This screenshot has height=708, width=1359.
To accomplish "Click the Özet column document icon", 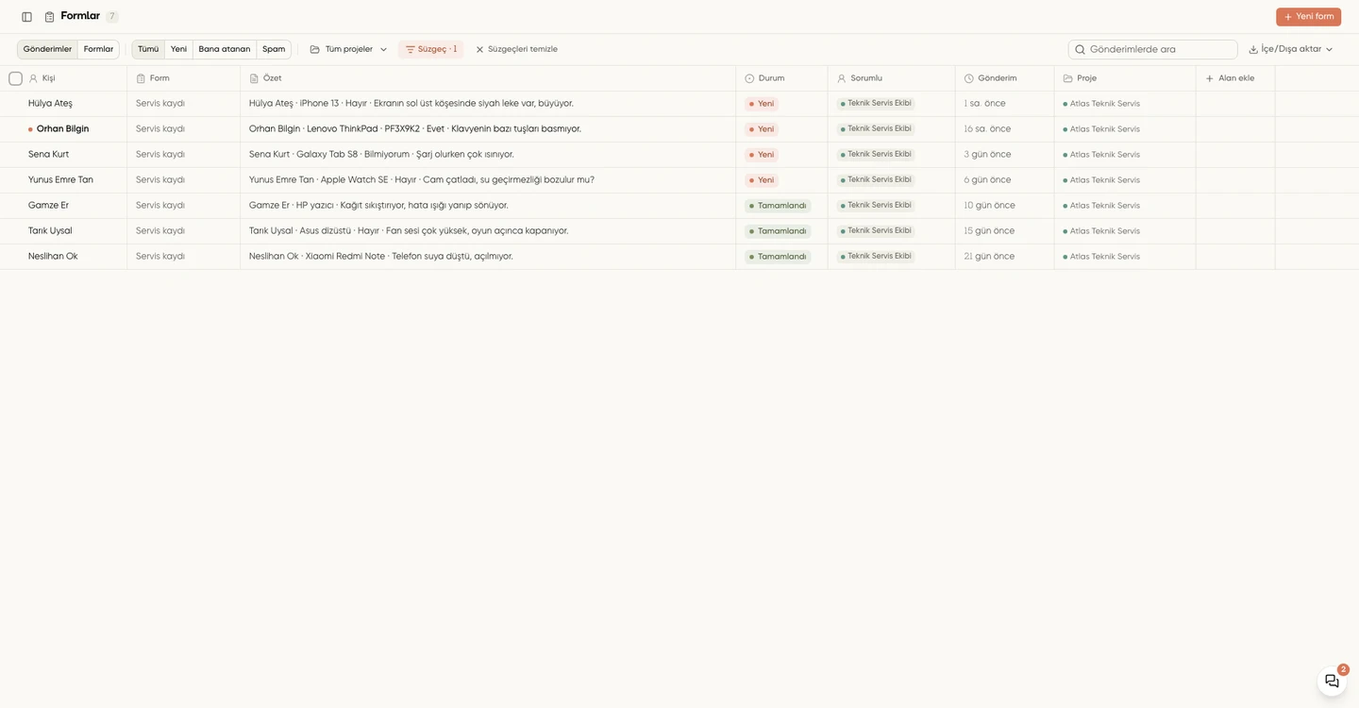I will click(x=254, y=78).
